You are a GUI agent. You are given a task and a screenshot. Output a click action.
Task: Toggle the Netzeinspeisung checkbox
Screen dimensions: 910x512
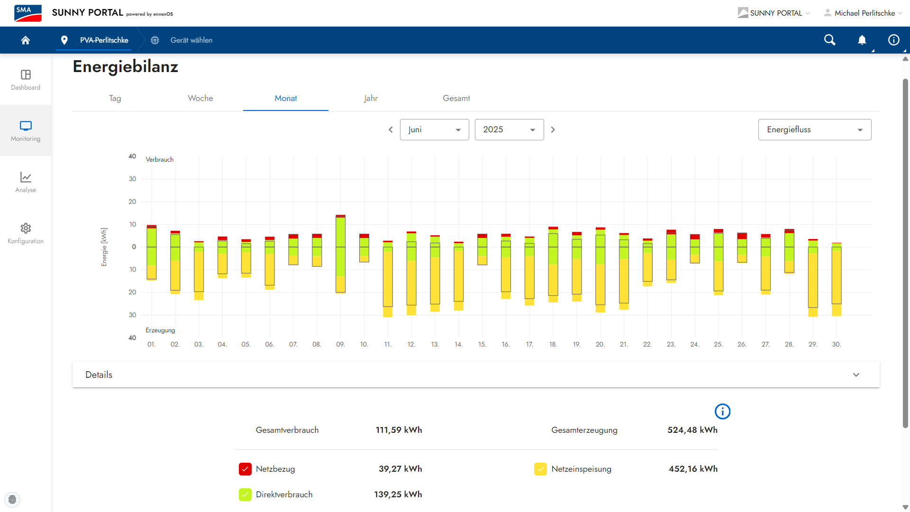tap(540, 469)
